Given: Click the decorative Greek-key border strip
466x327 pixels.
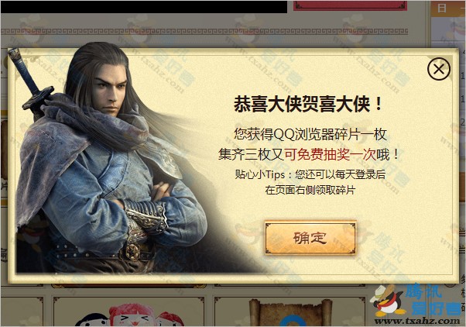Looking at the screenshot, I should pos(204,31).
